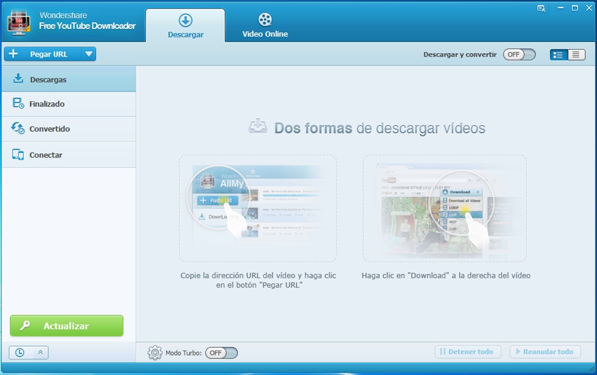The height and width of the screenshot is (375, 597).
Task: Minimize the application window
Action: click(x=560, y=8)
